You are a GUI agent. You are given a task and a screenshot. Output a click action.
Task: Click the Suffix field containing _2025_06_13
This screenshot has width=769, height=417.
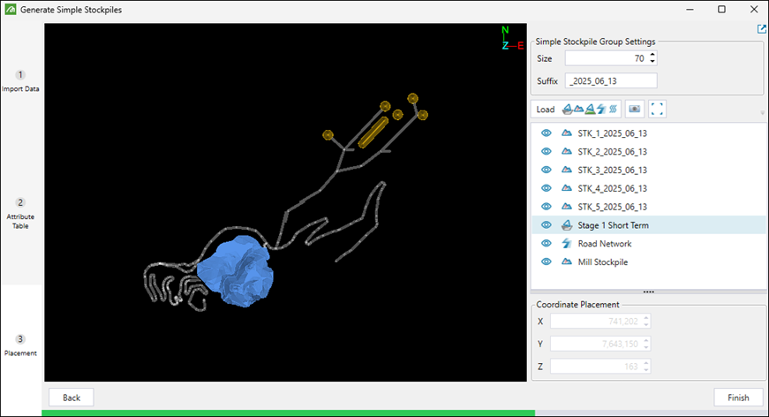pyautogui.click(x=611, y=81)
